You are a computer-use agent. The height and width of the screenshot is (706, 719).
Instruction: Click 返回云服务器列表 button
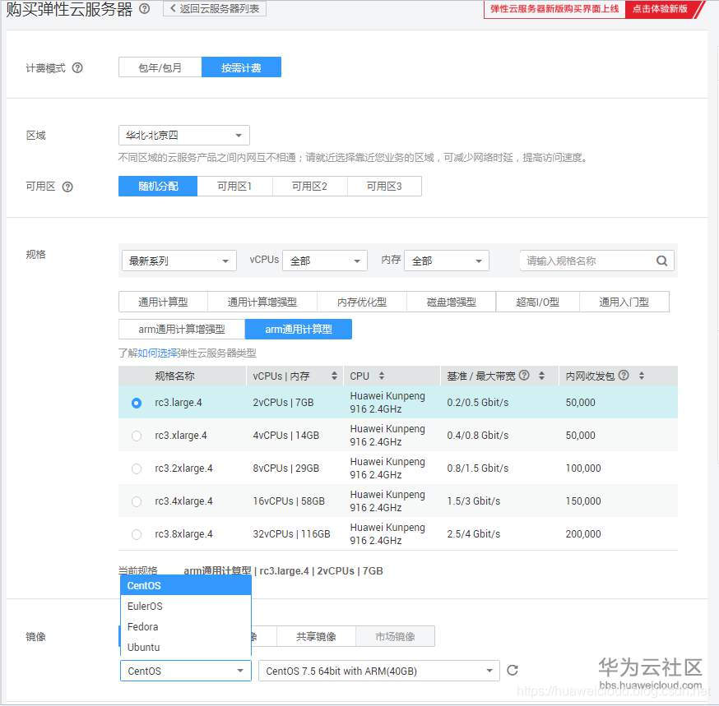pyautogui.click(x=215, y=9)
